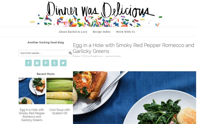Open the Instagram social icon

tap(37, 63)
